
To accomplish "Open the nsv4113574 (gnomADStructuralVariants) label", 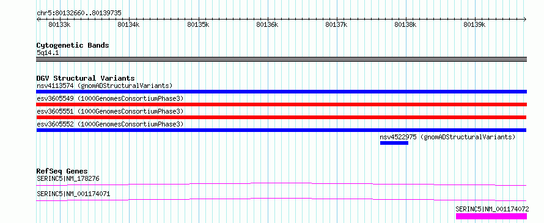I will (x=105, y=86).
